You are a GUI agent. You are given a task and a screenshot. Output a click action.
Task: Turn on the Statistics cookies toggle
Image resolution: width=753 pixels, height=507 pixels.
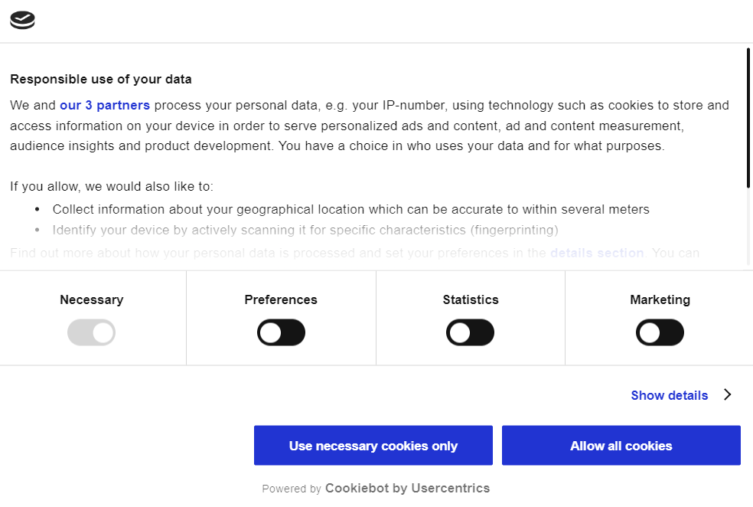(x=470, y=332)
